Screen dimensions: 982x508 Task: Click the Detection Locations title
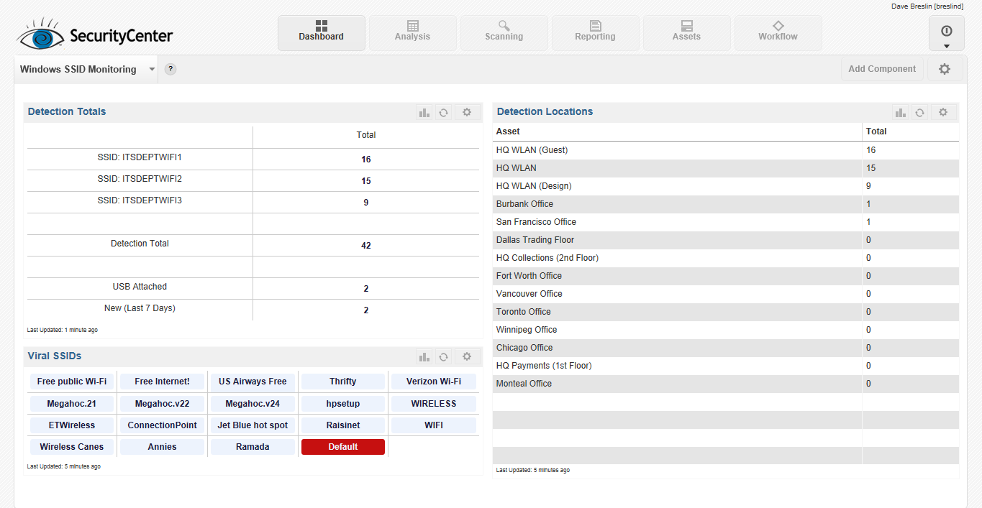pyautogui.click(x=545, y=111)
